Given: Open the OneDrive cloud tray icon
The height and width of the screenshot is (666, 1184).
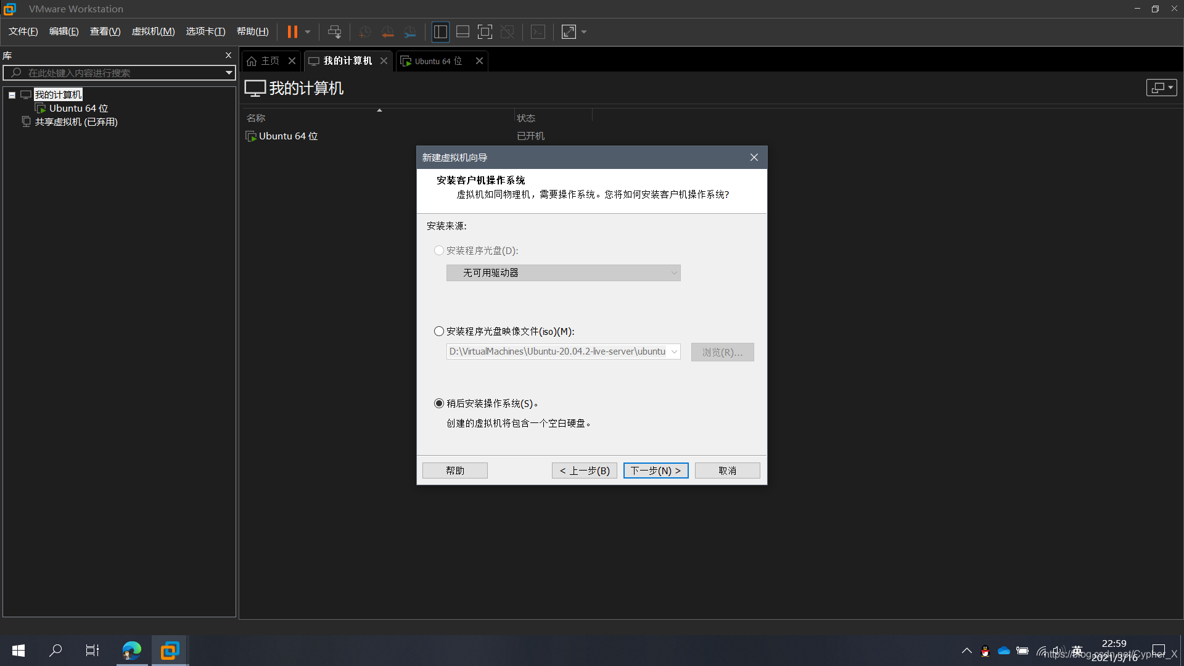Looking at the screenshot, I should [1004, 651].
